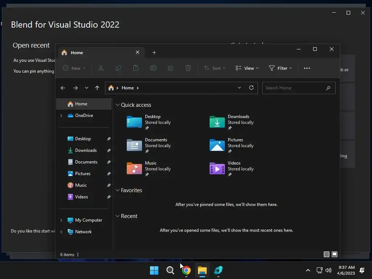Go forward with the right arrow

(x=76, y=88)
